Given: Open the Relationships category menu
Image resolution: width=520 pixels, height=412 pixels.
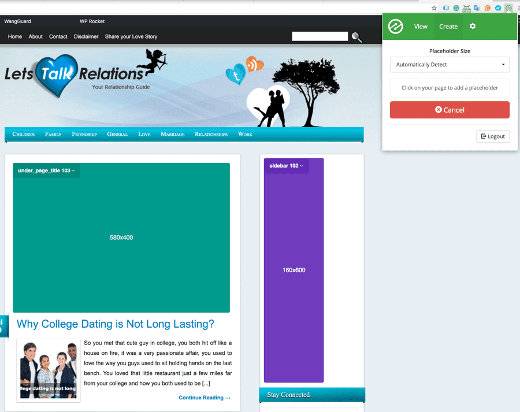Looking at the screenshot, I should pyautogui.click(x=211, y=134).
